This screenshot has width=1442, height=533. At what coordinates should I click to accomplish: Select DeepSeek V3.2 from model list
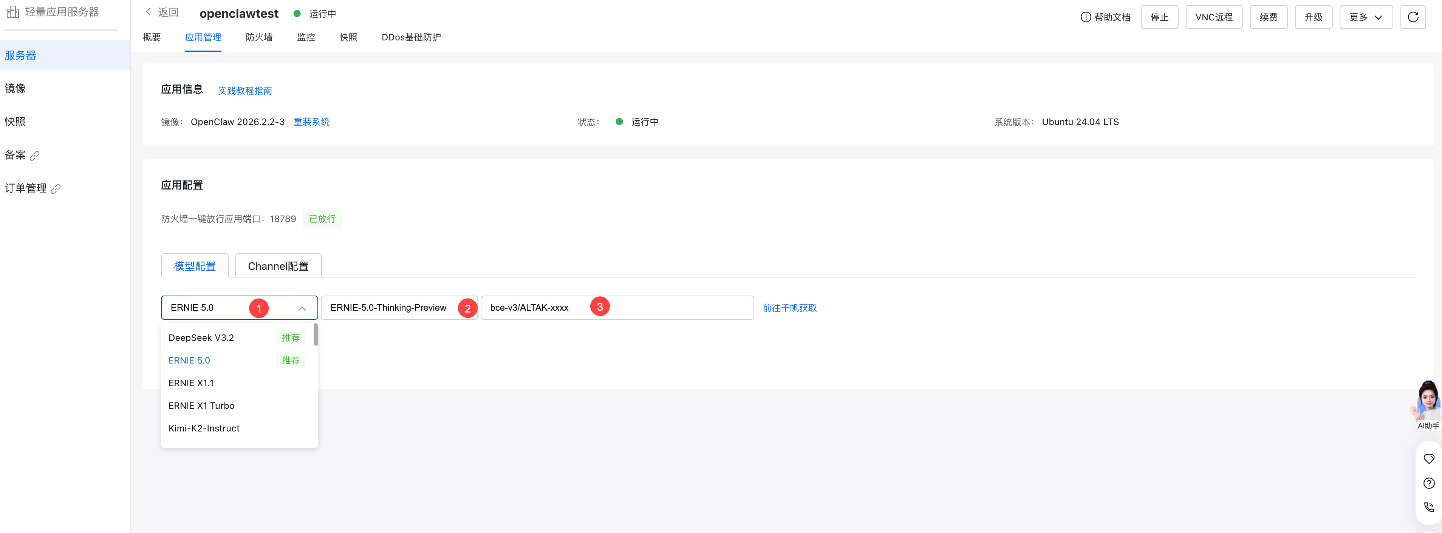pyautogui.click(x=201, y=338)
